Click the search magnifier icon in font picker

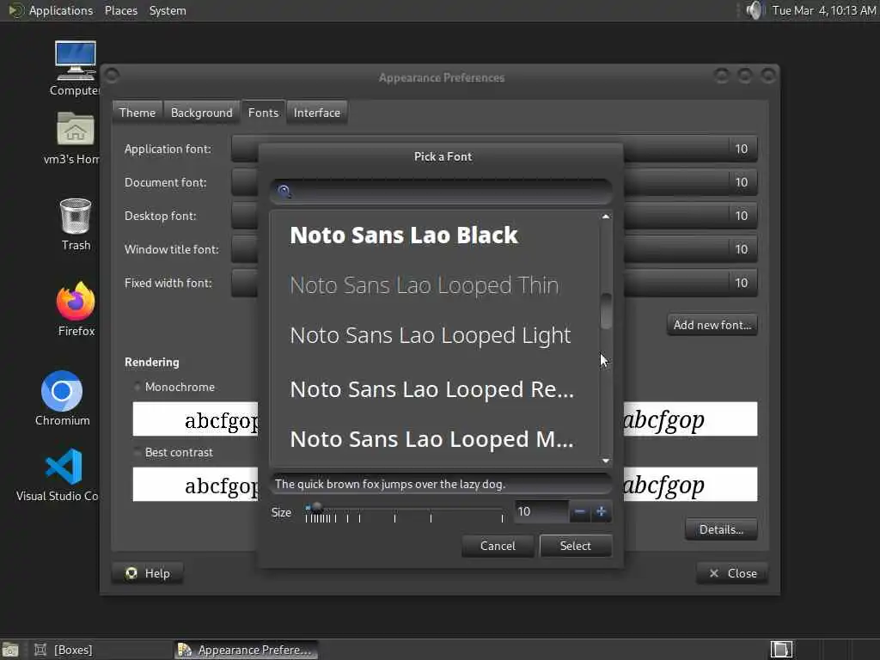click(x=284, y=192)
